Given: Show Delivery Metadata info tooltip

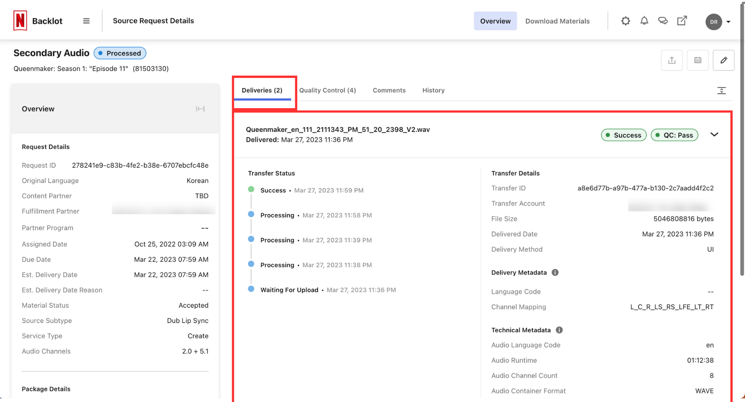Looking at the screenshot, I should click(x=555, y=273).
